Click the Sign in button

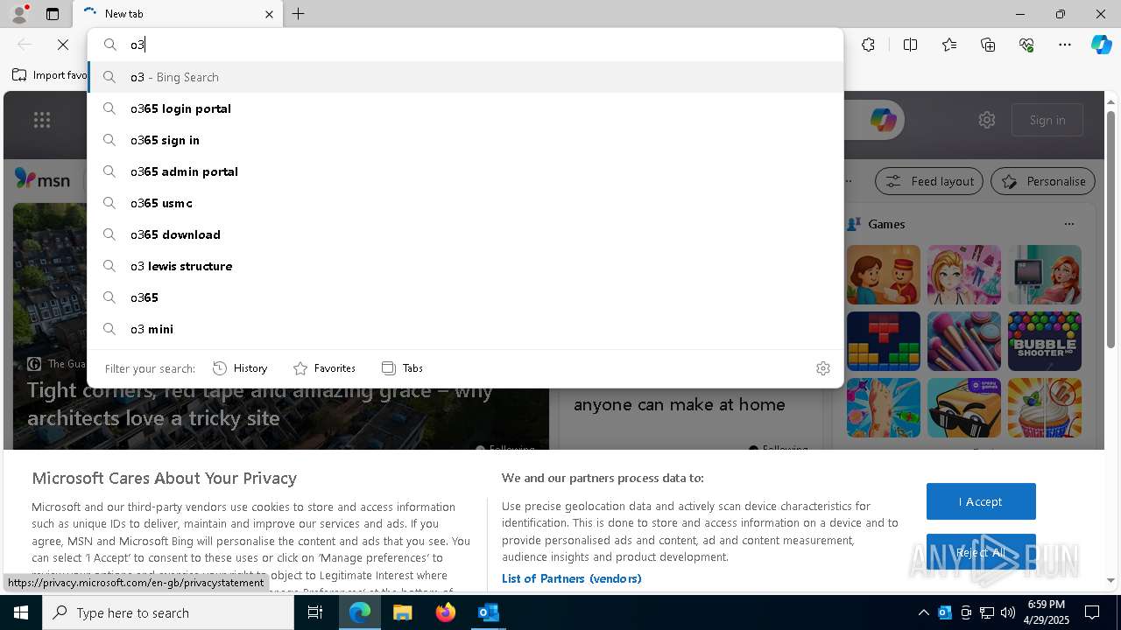(1047, 120)
